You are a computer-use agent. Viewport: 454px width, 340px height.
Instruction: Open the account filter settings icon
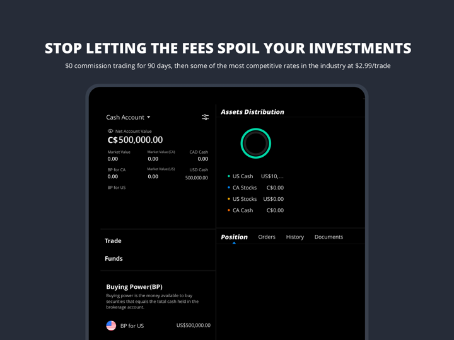pyautogui.click(x=205, y=117)
